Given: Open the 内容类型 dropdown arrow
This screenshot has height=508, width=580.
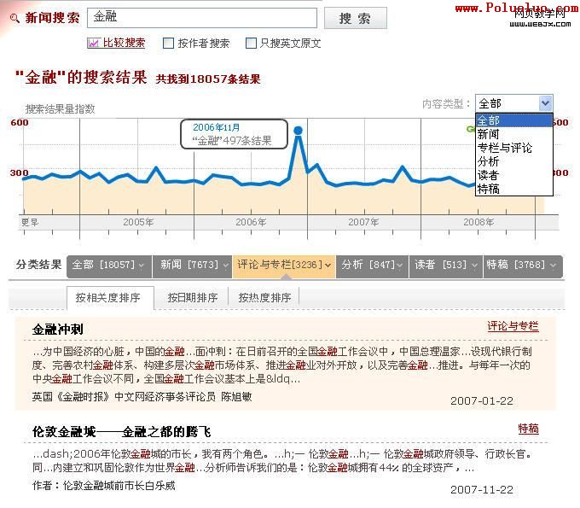Looking at the screenshot, I should (x=545, y=103).
